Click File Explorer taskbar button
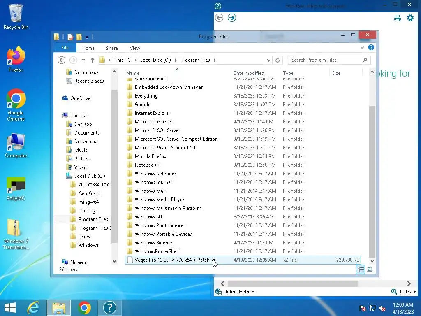The width and height of the screenshot is (421, 316). coord(59,308)
